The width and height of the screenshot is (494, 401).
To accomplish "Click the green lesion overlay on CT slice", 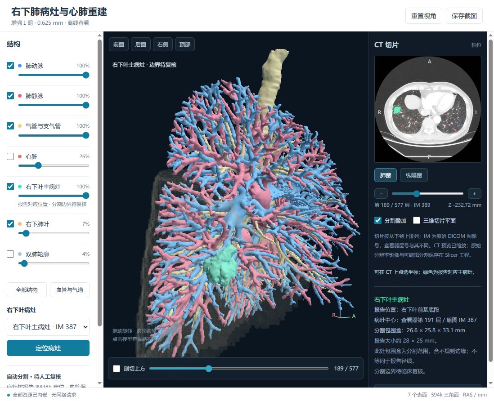I will coord(397,110).
